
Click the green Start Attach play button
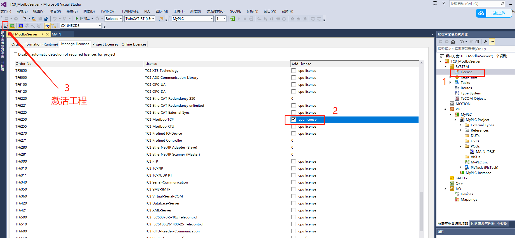[77, 19]
